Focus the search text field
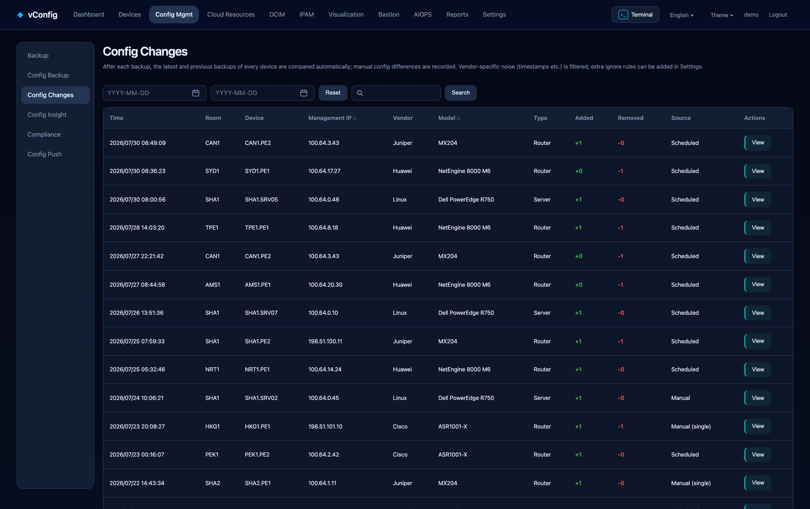Screen dimensions: 810x509 pyautogui.click(x=396, y=93)
